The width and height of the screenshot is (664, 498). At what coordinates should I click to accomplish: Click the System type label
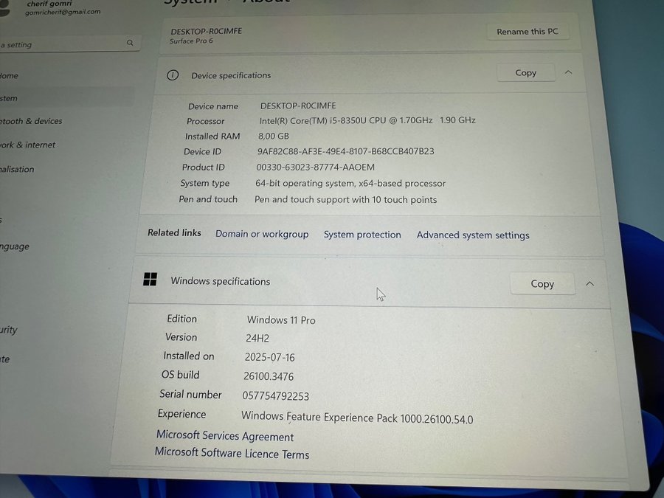205,184
